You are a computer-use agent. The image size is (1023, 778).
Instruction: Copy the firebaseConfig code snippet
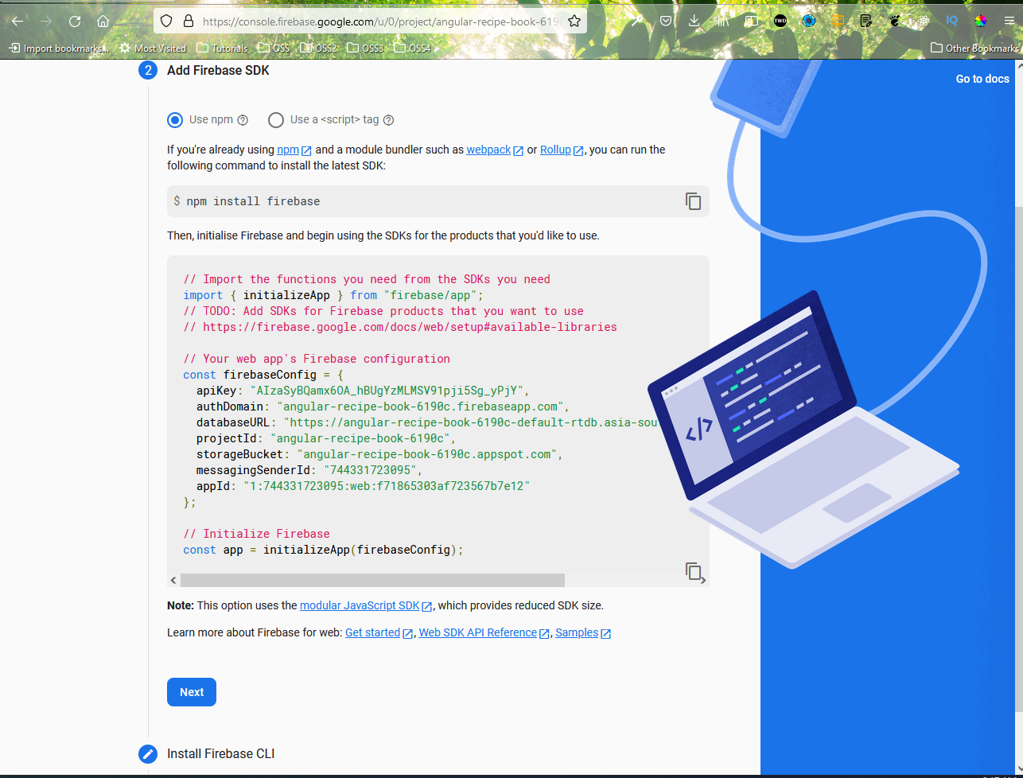[x=693, y=571]
